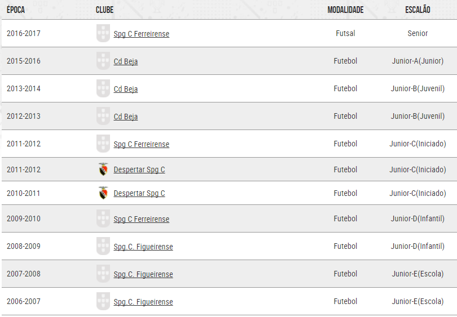Open the Cd Beja link for 2013-2014
Image resolution: width=457 pixels, height=317 pixels.
click(x=125, y=89)
